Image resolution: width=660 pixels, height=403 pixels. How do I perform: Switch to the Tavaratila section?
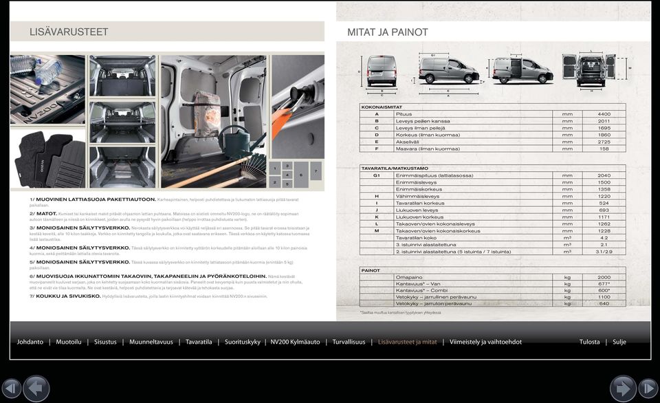point(199,342)
